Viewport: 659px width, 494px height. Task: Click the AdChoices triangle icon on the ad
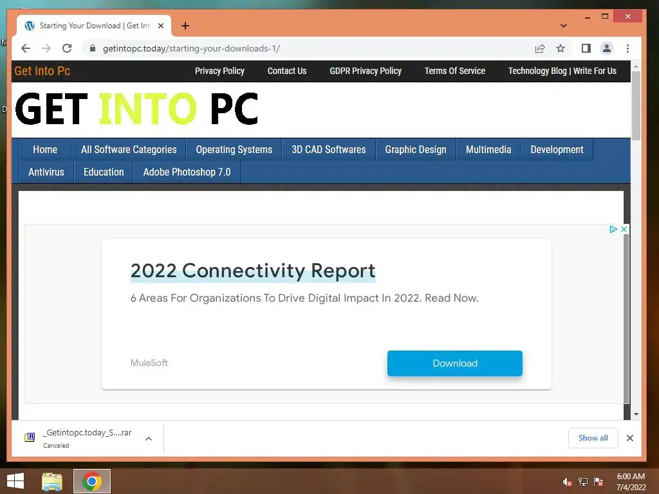pos(613,229)
